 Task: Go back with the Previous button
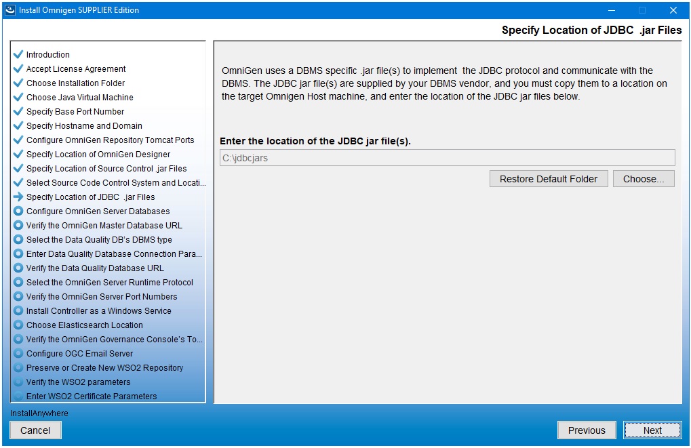click(587, 430)
